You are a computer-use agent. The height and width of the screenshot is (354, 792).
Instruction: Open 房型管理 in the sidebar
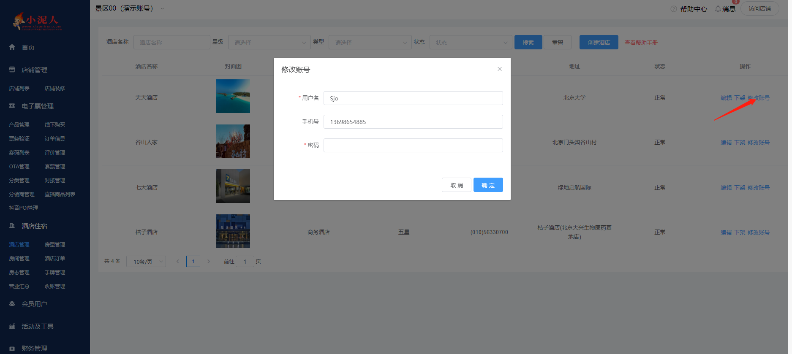(x=55, y=245)
